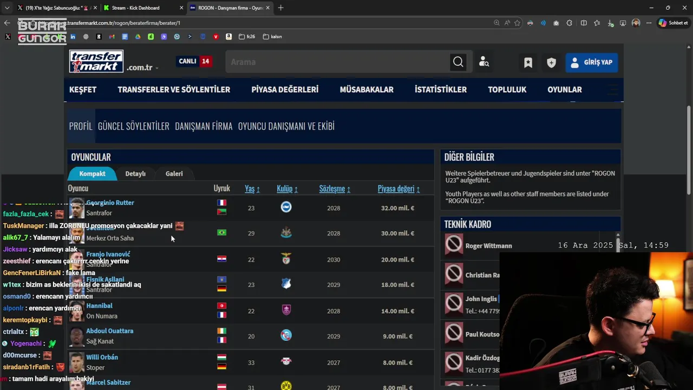Click Dortmund crest in Marcel Sabitzer row
693x390 pixels.
point(286,386)
